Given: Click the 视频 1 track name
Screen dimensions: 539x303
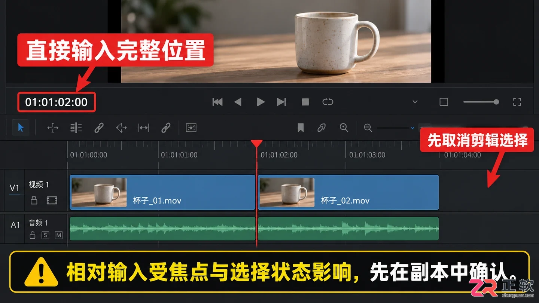Looking at the screenshot, I should (x=39, y=184).
